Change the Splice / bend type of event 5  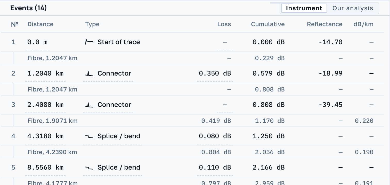point(113,168)
